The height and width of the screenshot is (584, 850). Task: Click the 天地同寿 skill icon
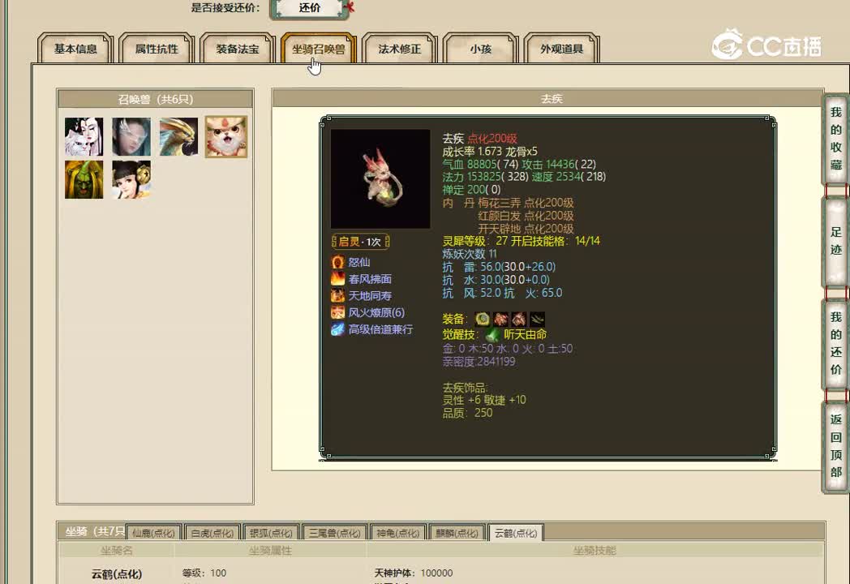(x=337, y=295)
